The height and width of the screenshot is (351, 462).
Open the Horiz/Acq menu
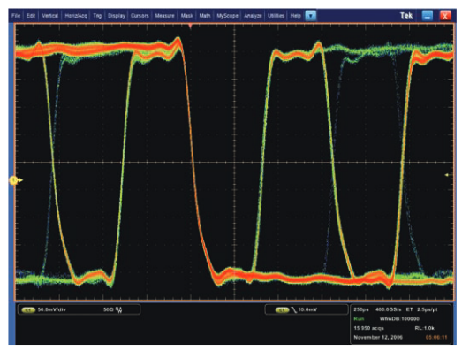pyautogui.click(x=76, y=16)
